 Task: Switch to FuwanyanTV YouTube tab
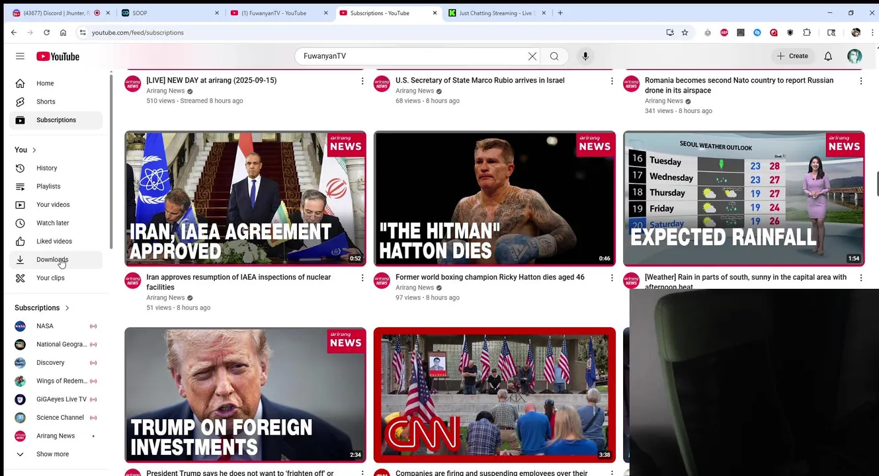(278, 13)
